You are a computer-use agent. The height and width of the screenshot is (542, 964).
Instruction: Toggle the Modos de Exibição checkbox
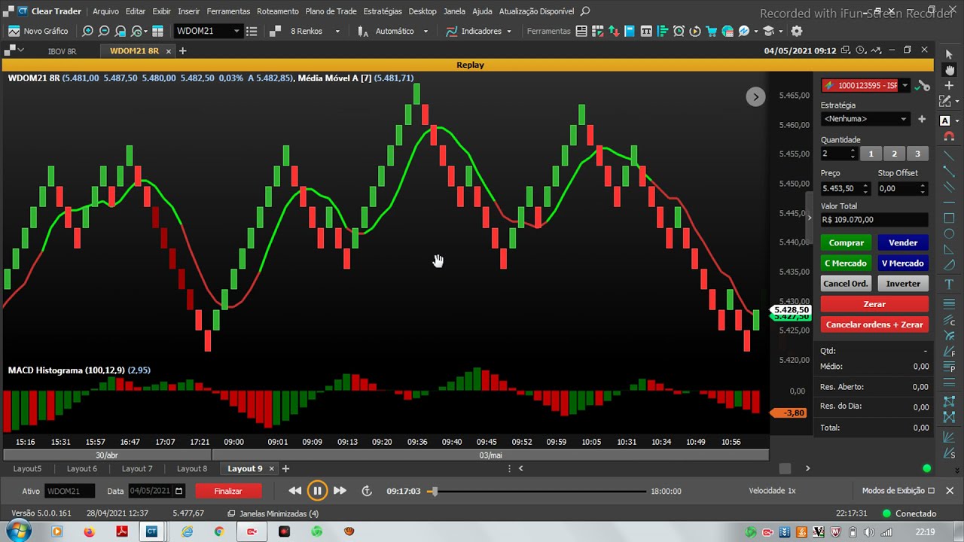tap(931, 491)
